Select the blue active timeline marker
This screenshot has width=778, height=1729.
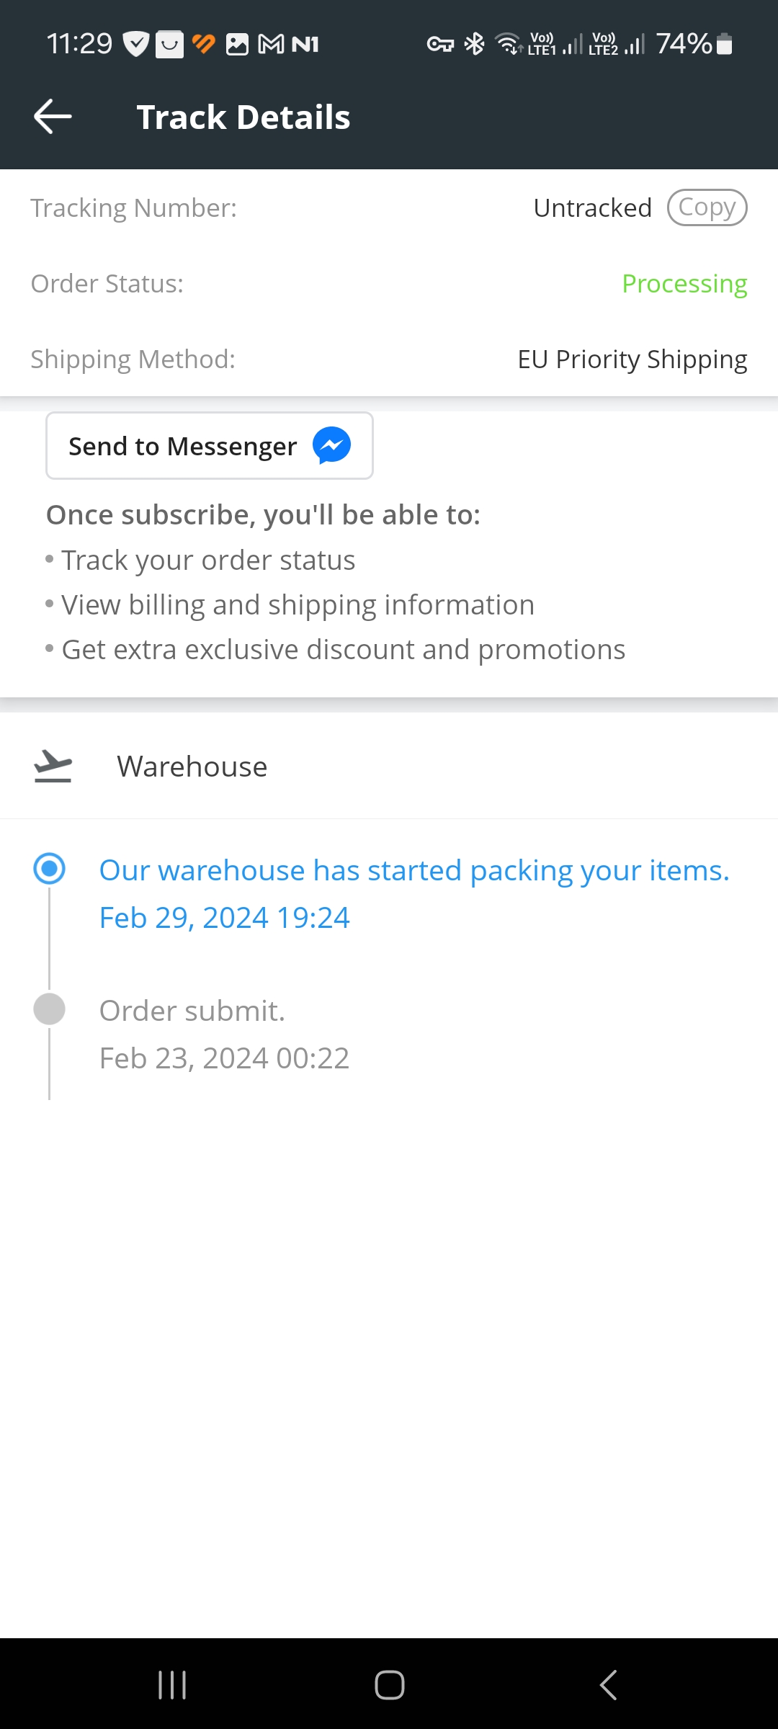pyautogui.click(x=50, y=868)
